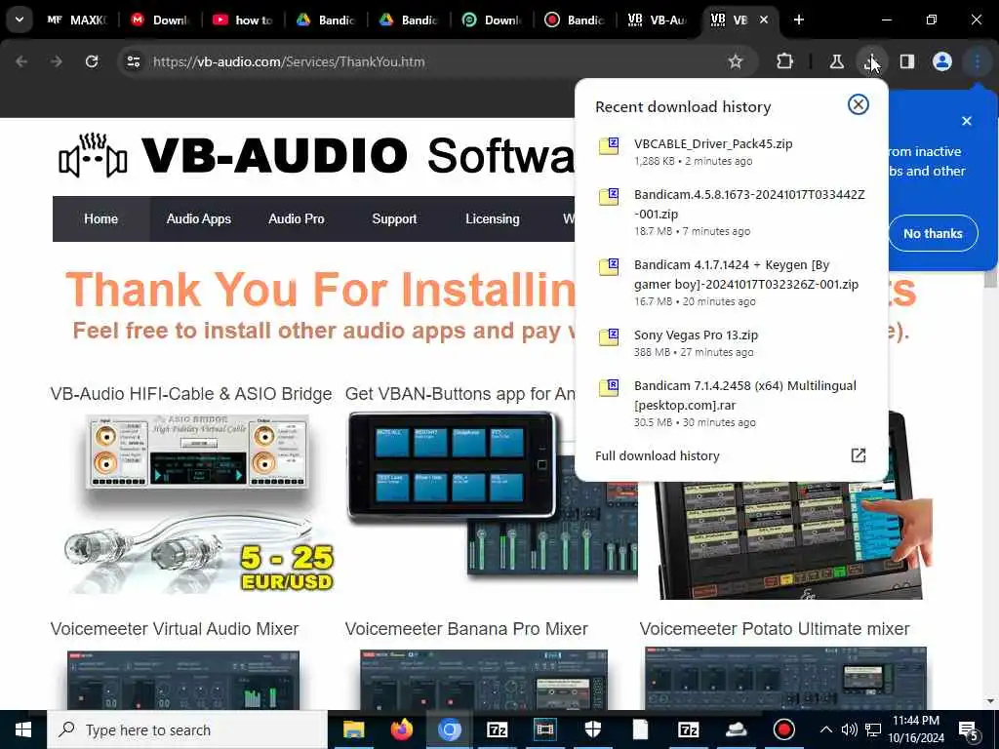Open the Support menu
The height and width of the screenshot is (749, 999).
(394, 218)
